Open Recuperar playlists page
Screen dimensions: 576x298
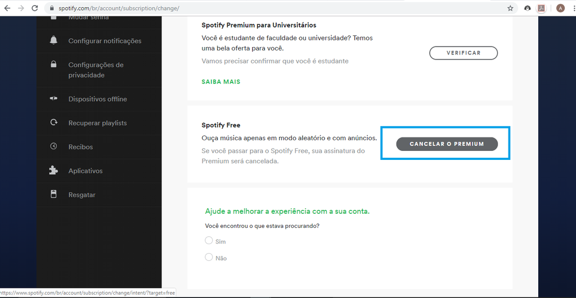click(97, 123)
